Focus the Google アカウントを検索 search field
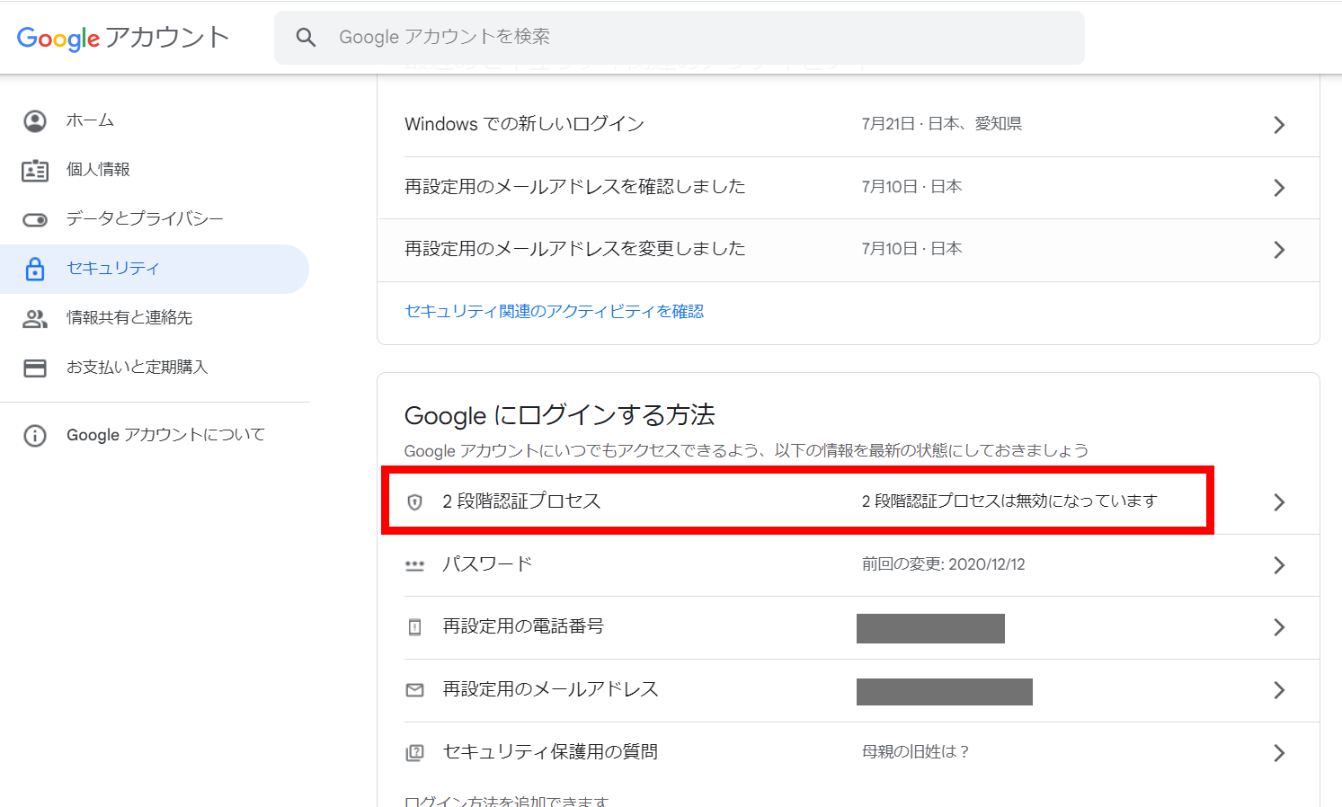 click(679, 37)
